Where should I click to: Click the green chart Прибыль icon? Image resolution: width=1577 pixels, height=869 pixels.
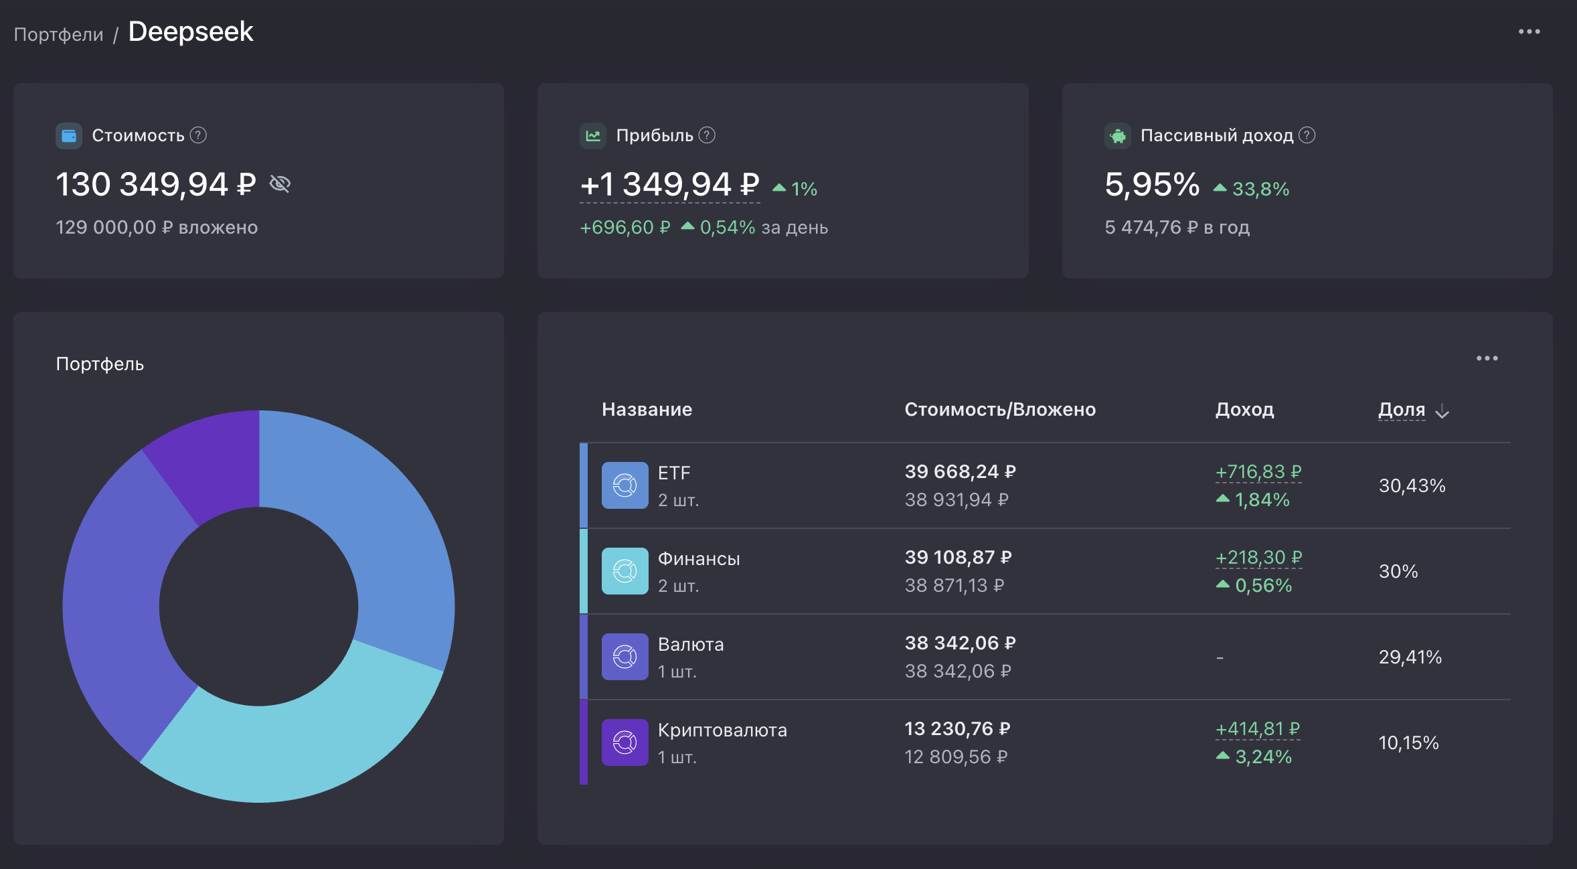[x=593, y=136]
